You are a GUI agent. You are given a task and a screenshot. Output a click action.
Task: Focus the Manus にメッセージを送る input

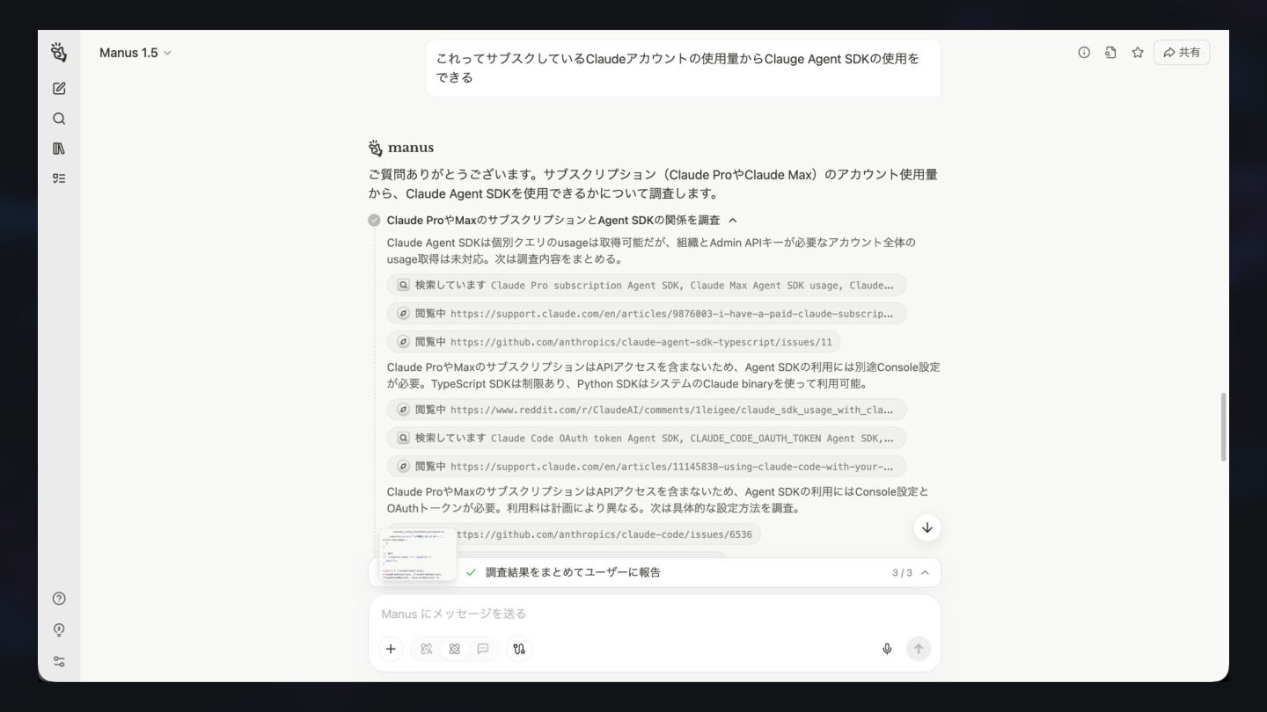[x=655, y=614]
